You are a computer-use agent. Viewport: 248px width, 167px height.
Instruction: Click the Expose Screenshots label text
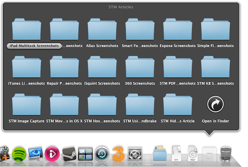(x=177, y=46)
